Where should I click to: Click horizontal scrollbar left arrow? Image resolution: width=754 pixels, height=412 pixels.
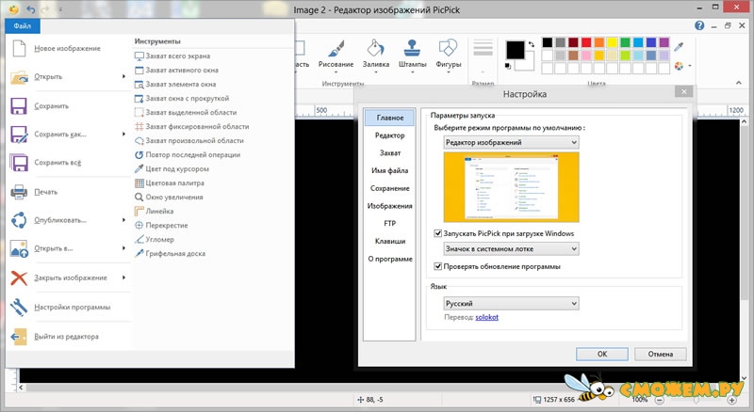coord(21,387)
